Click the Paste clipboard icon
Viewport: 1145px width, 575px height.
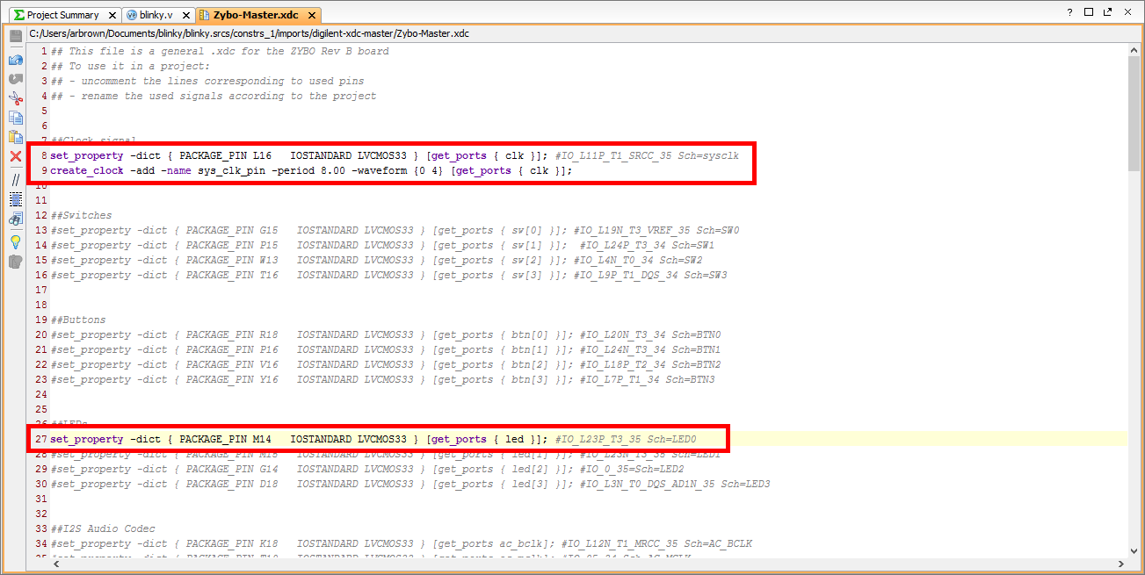pyautogui.click(x=15, y=137)
